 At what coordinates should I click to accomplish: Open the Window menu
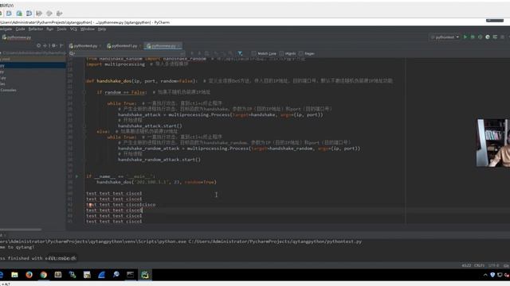(87, 29)
